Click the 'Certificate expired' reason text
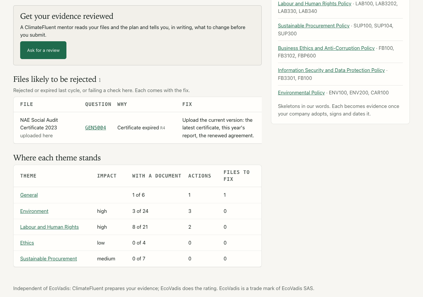The image size is (423, 297). [x=138, y=128]
